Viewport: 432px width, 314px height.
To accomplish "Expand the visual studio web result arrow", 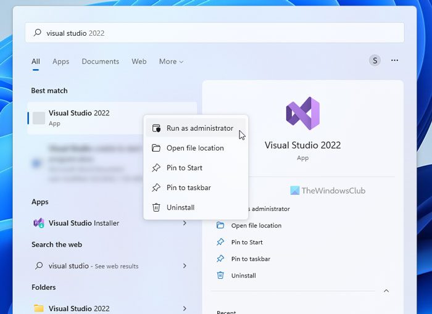I will tap(185, 266).
